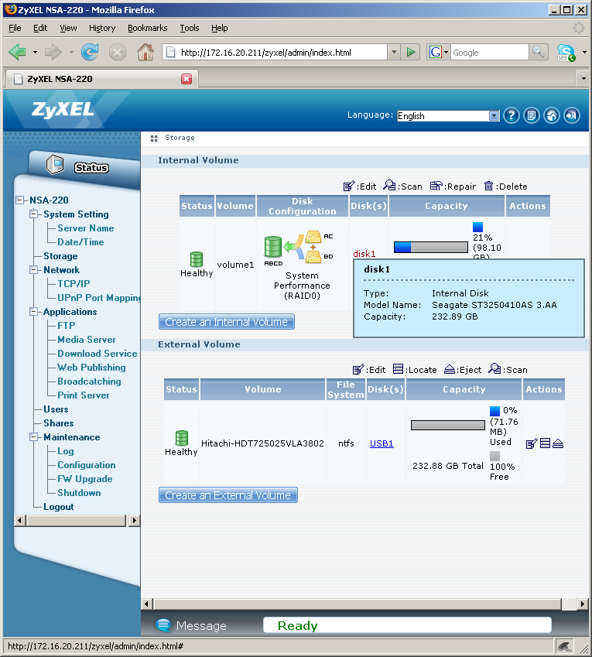
Task: Go to Firefox Home icon
Action: pyautogui.click(x=145, y=52)
